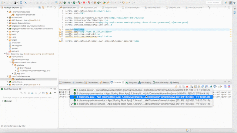This screenshot has width=237, height=133.
Task: Click the Debug bug icon in main toolbar
Action: point(69,3)
